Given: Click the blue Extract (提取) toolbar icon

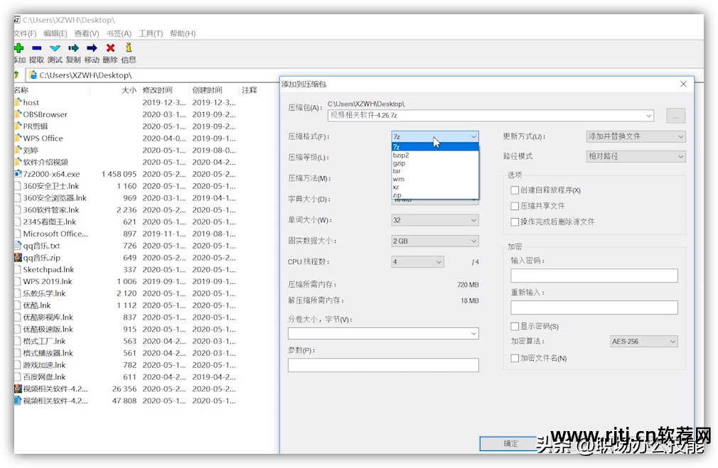Looking at the screenshot, I should tap(37, 48).
